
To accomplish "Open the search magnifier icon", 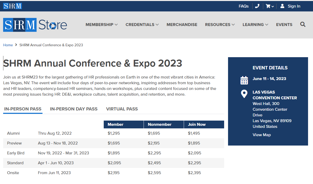I will [x=303, y=24].
